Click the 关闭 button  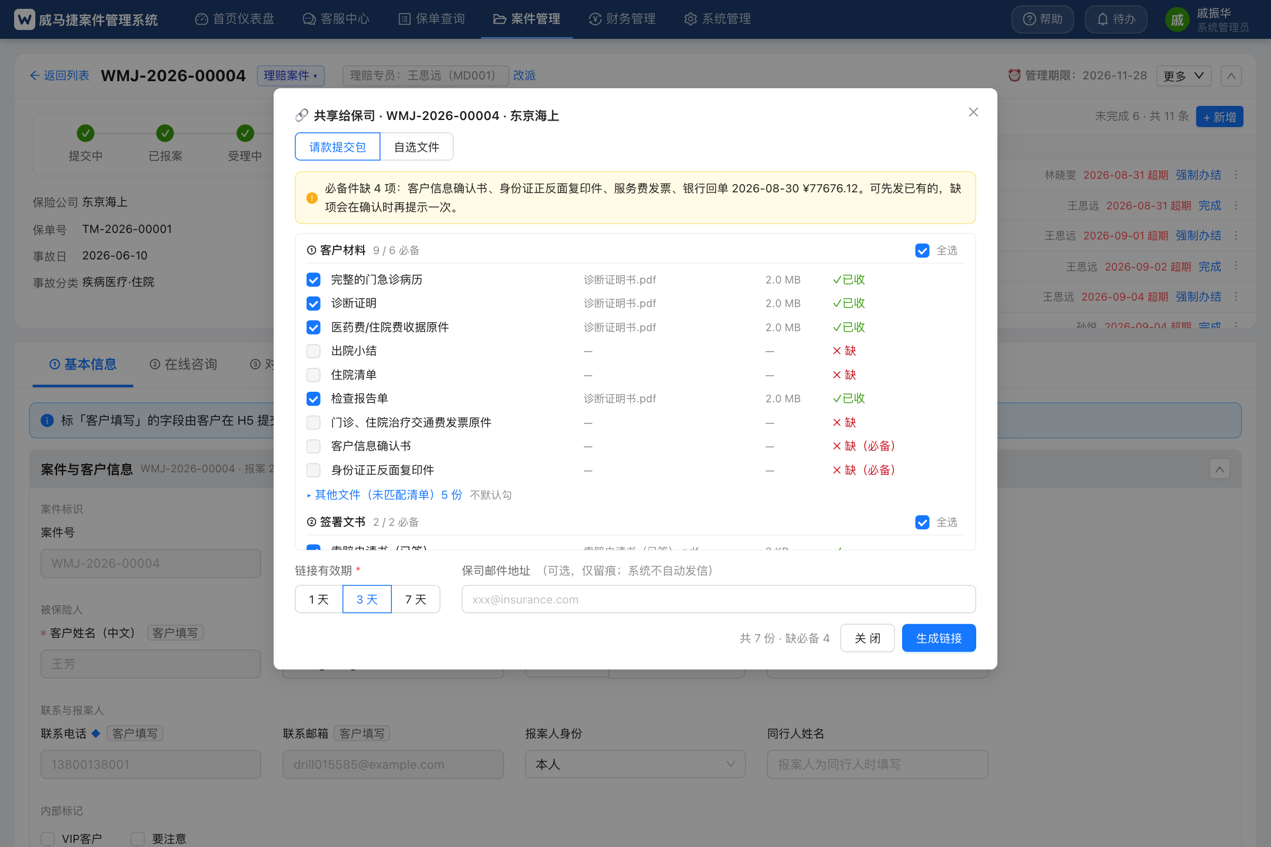click(x=867, y=638)
